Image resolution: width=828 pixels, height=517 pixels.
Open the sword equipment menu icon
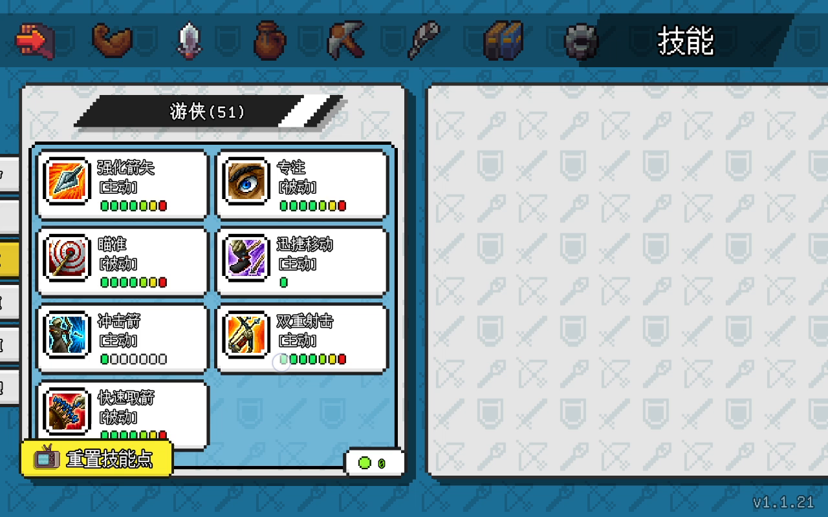[189, 41]
